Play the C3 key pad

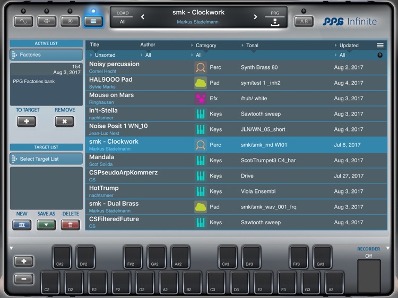216,282
